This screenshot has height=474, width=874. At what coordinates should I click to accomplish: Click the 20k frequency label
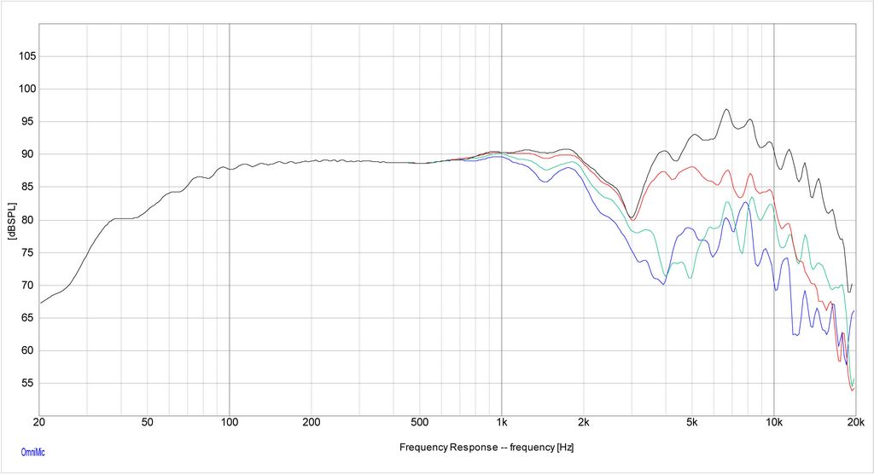click(855, 422)
